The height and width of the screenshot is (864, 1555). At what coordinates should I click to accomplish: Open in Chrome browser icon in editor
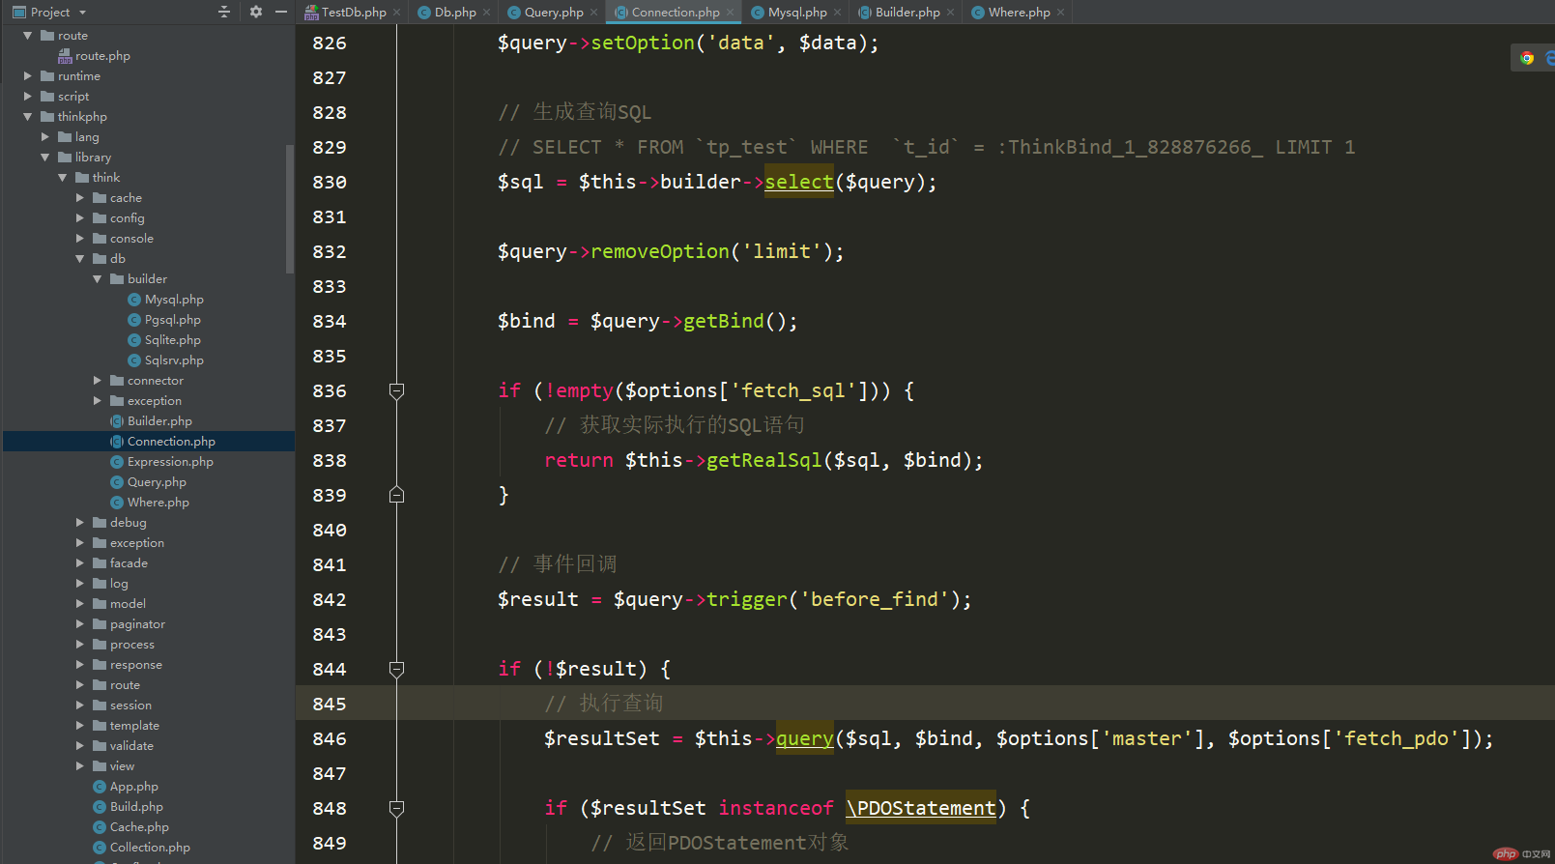pos(1527,58)
